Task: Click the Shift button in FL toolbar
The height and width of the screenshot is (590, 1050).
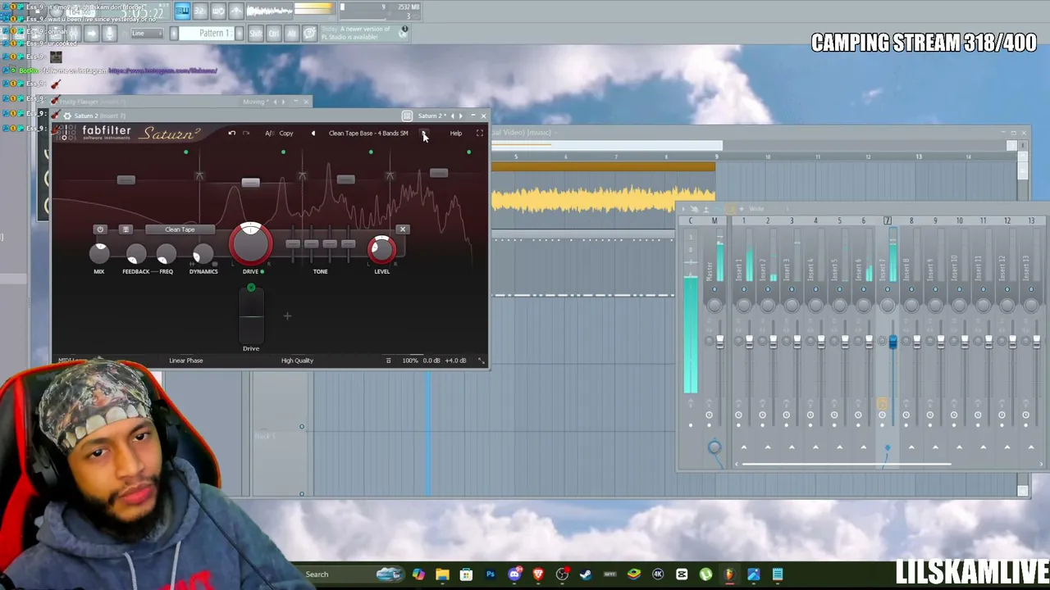Action: [255, 34]
